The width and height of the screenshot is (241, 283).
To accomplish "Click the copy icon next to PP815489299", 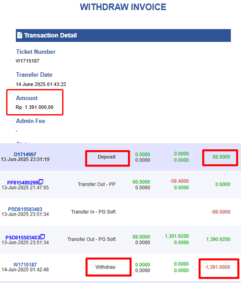I will (x=41, y=181).
